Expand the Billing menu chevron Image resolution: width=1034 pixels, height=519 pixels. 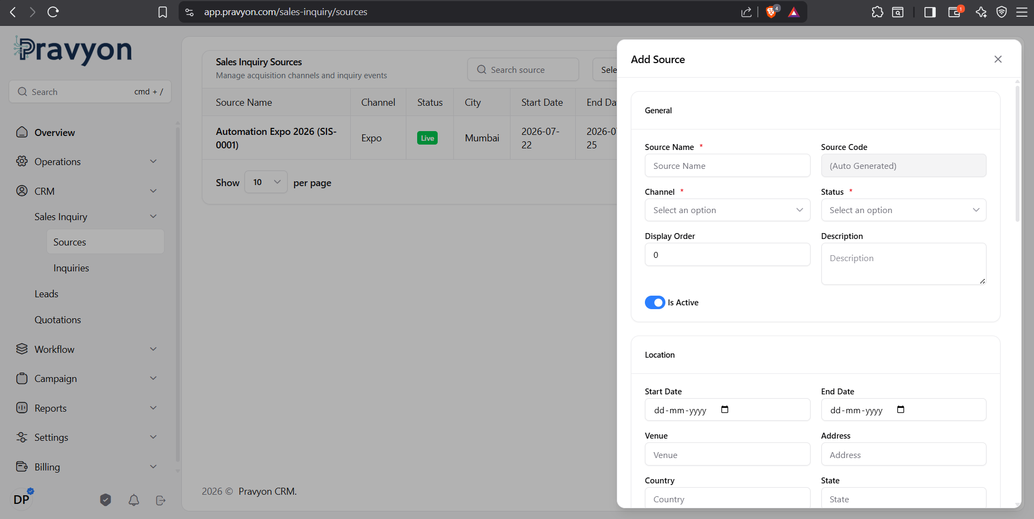(153, 467)
